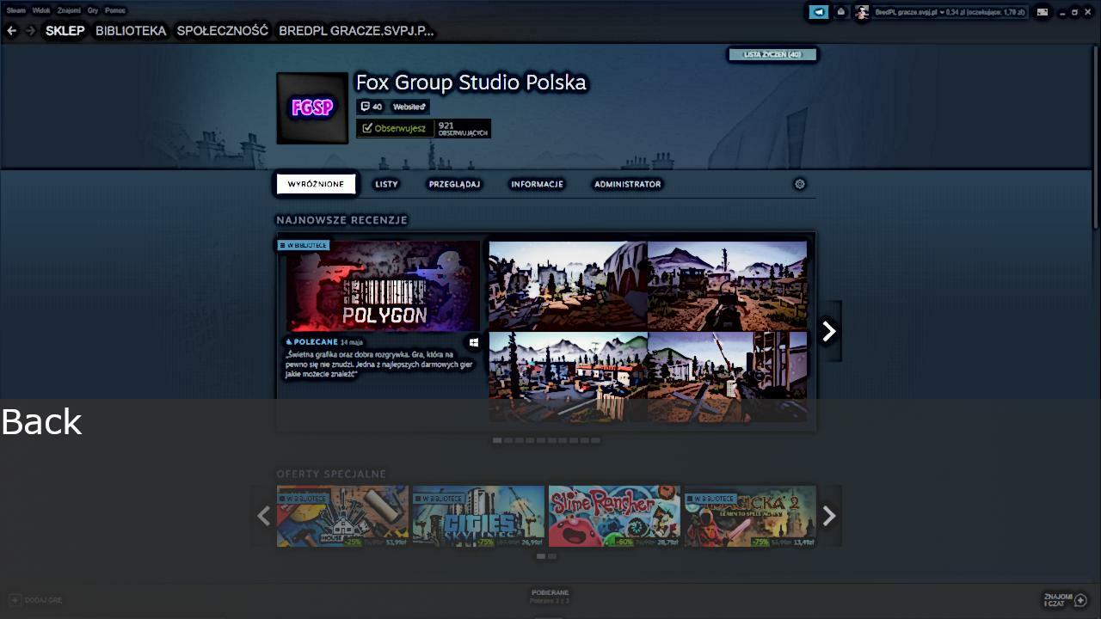
Task: Click the 26,99zł price on Cities Skylines
Action: [532, 542]
